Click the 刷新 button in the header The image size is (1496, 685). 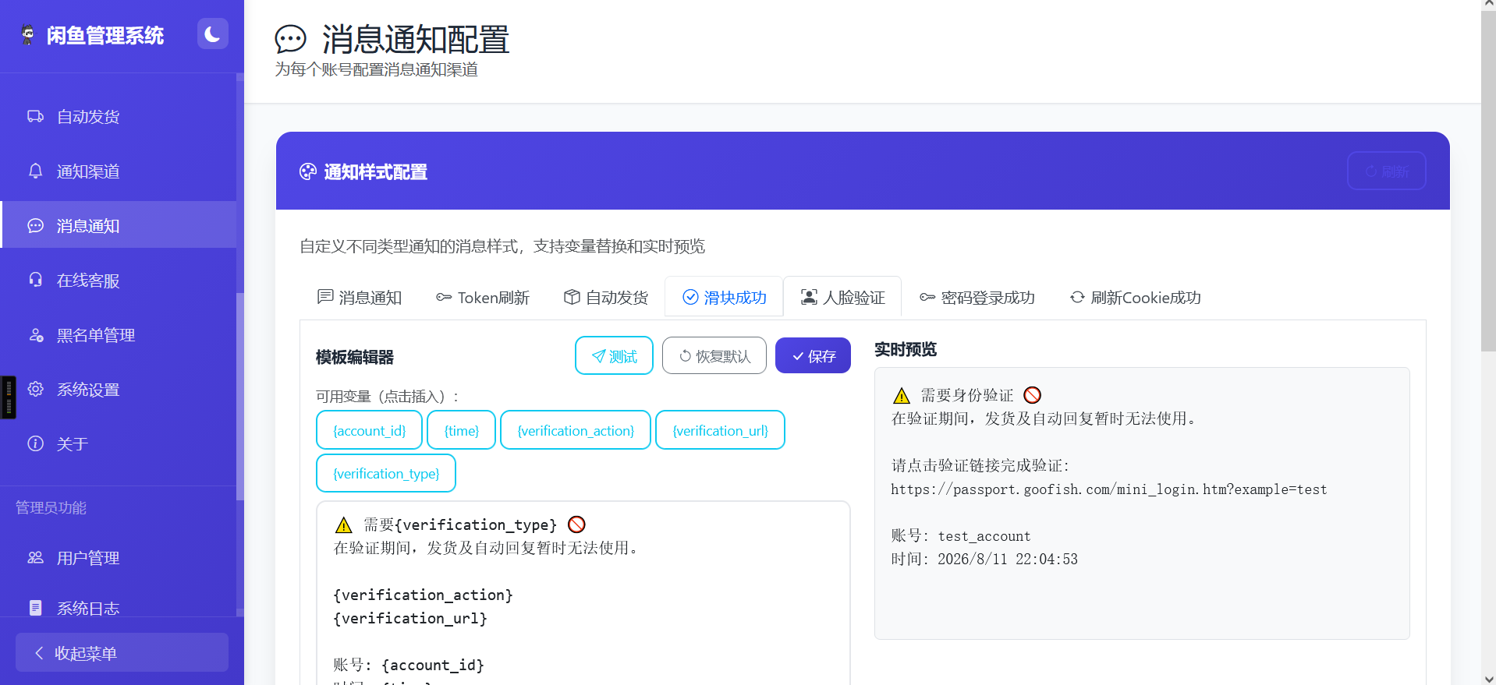click(x=1387, y=171)
